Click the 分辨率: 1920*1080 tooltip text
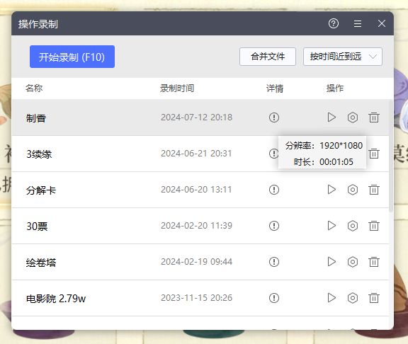The width and height of the screenshot is (408, 344). tap(324, 146)
